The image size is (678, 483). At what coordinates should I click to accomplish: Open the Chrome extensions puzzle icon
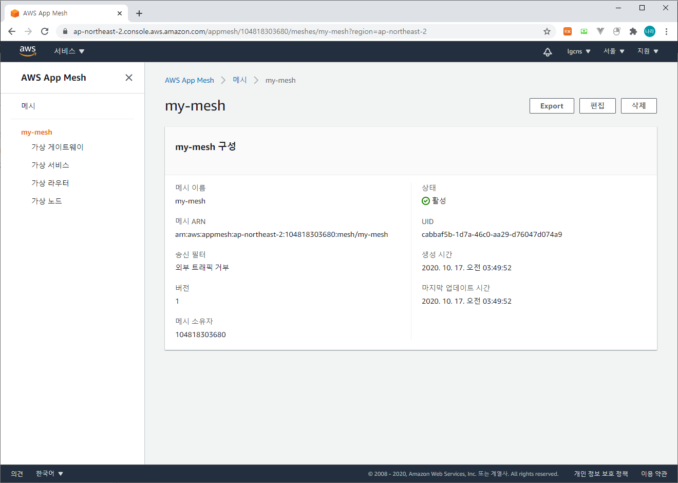coord(633,31)
